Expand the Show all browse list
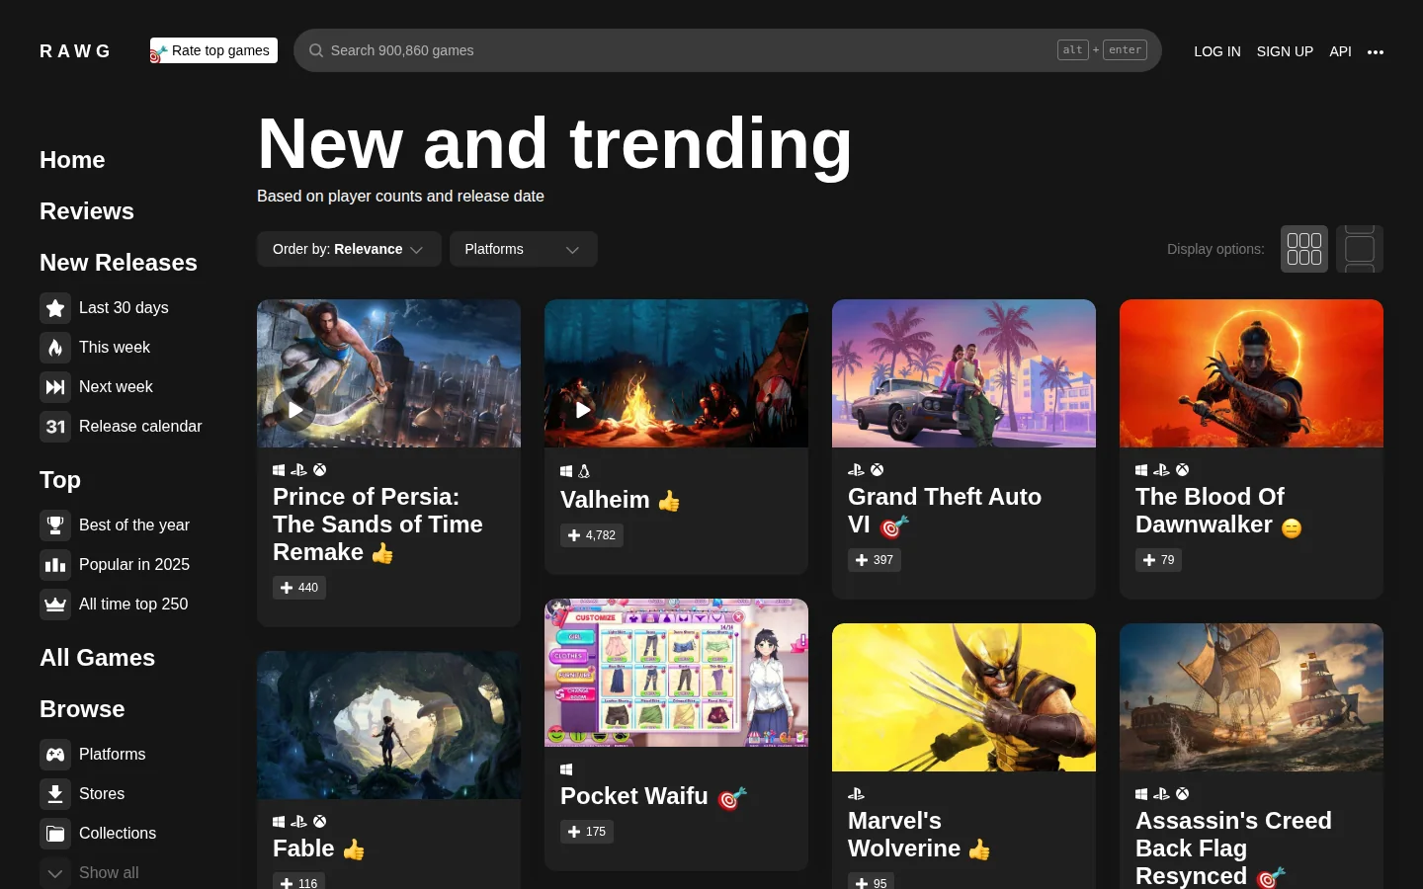The width and height of the screenshot is (1423, 889). coord(89,873)
